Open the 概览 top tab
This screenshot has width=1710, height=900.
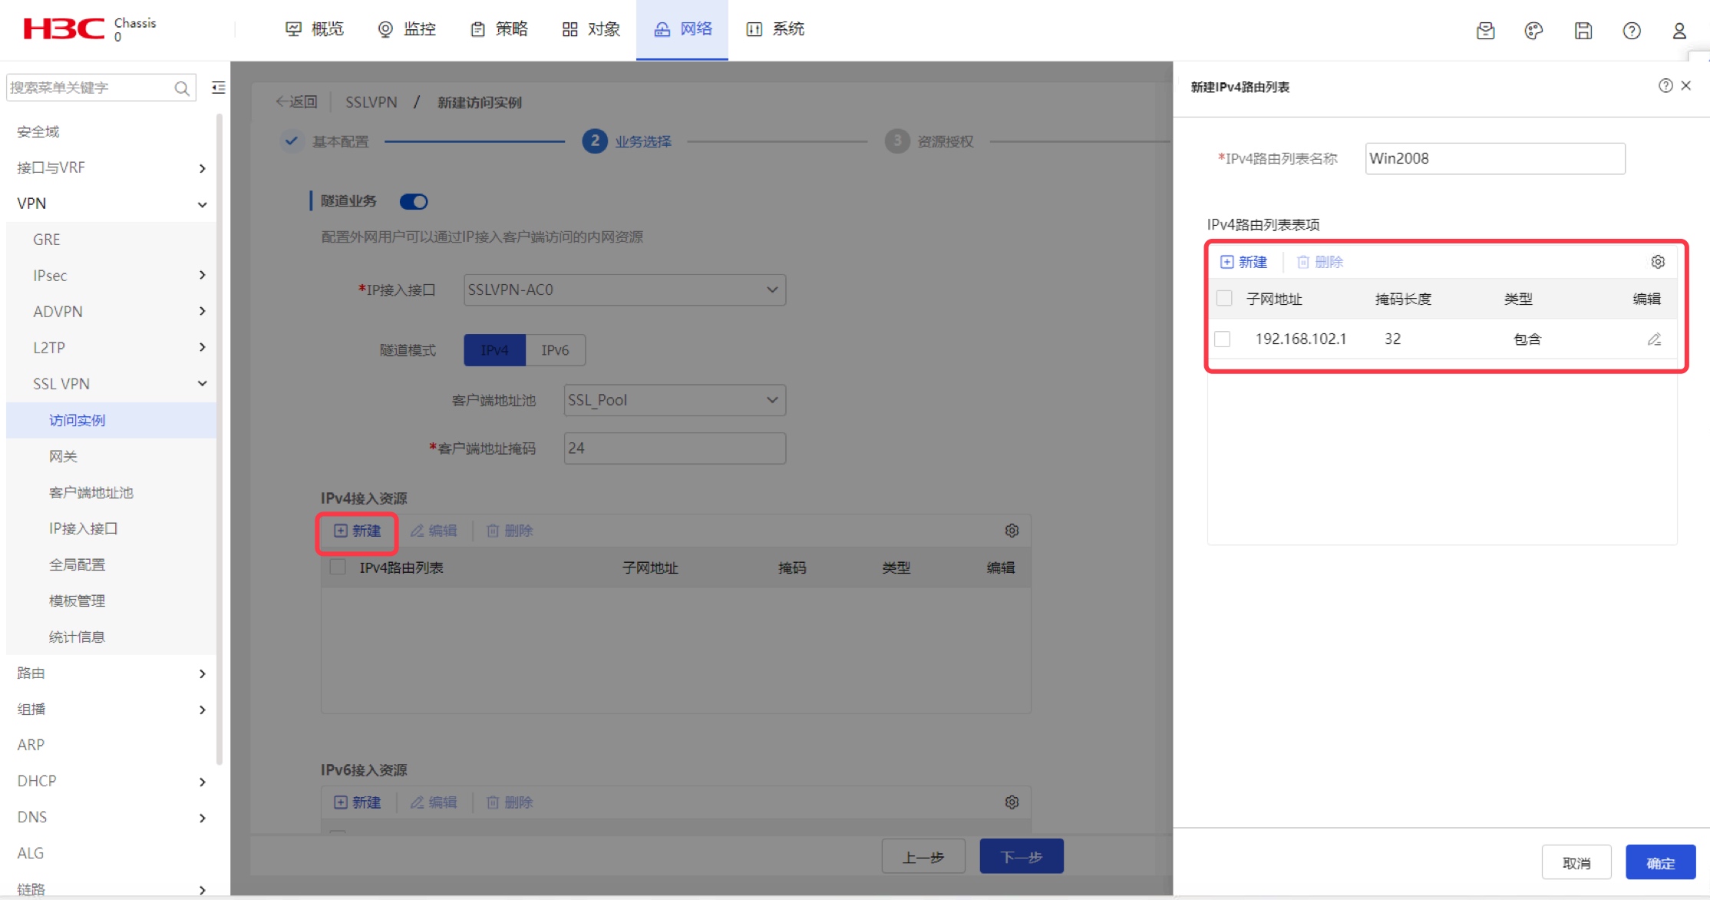pyautogui.click(x=315, y=29)
